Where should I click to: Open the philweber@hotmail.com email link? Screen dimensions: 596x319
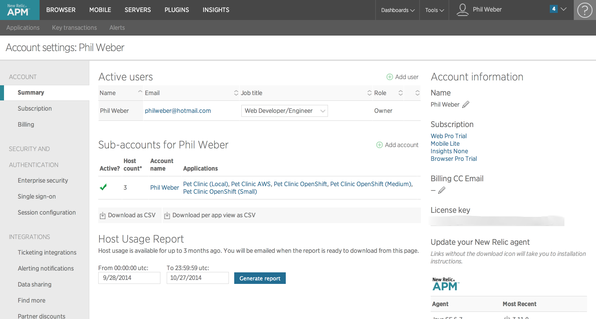pyautogui.click(x=178, y=111)
